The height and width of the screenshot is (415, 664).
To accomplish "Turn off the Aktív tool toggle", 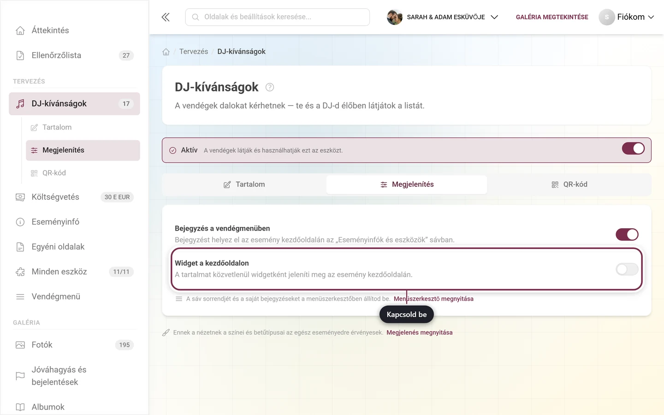I will (633, 148).
